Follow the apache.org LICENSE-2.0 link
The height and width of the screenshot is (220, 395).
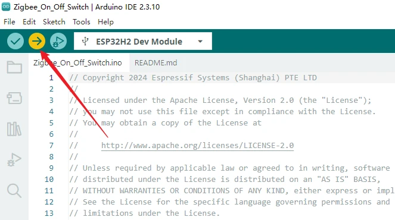[198, 146]
